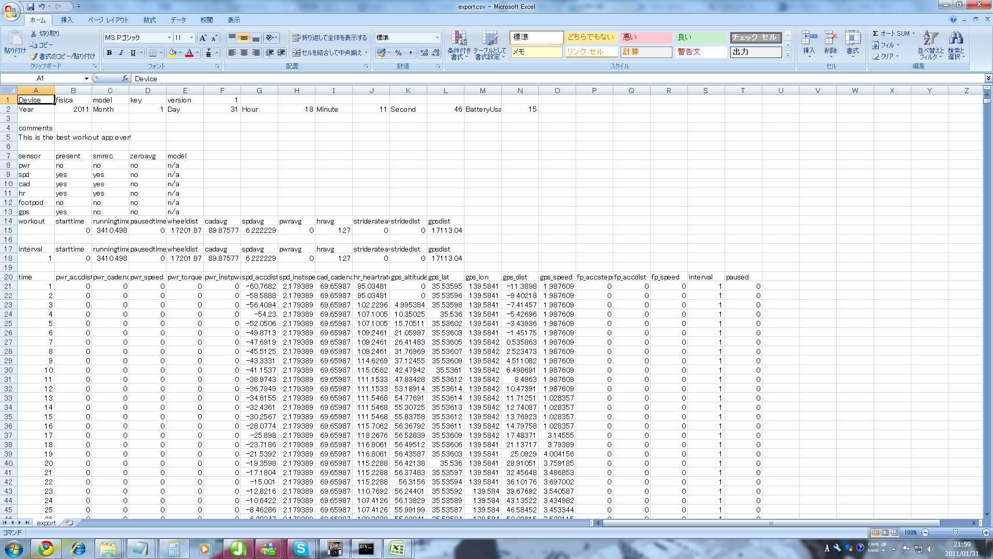Open the number format dropdown
The width and height of the screenshot is (993, 559).
pyautogui.click(x=437, y=38)
